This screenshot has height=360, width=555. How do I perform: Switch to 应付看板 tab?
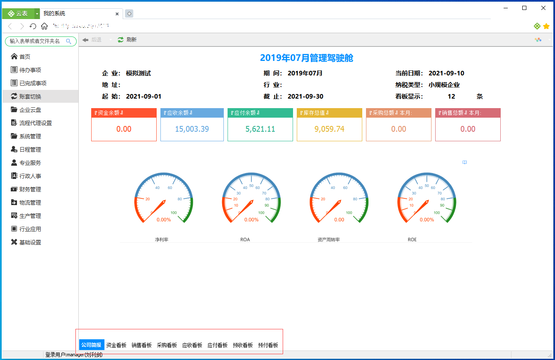tap(218, 345)
